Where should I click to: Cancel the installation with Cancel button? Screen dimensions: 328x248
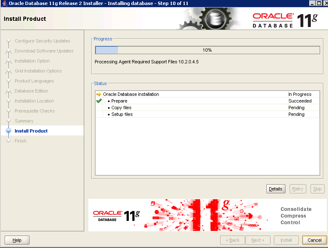tap(314, 240)
